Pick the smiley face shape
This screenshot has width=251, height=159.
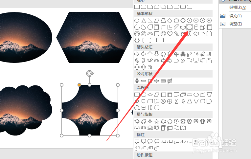coord(163,34)
